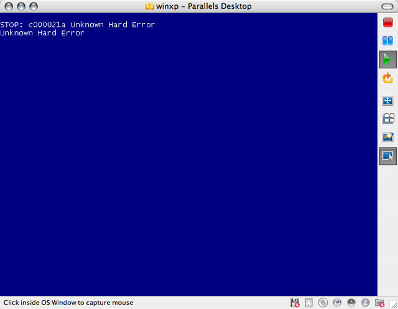This screenshot has height=309, width=398.
Task: Click the multi-window view mode icon
Action: click(387, 119)
